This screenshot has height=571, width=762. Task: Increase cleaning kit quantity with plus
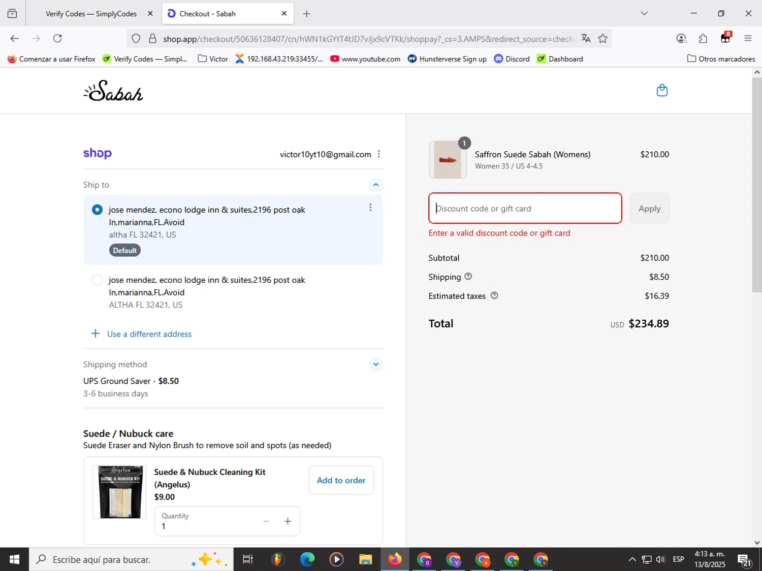pyautogui.click(x=288, y=521)
